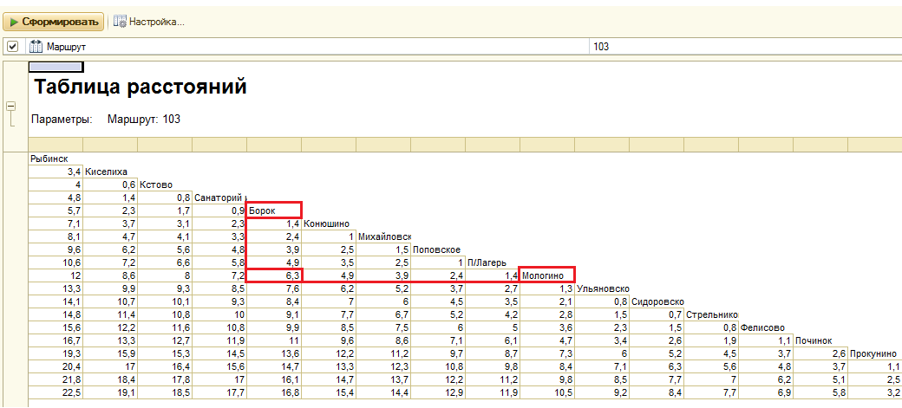Select the Кстово cell
The height and width of the screenshot is (408, 902).
pos(165,185)
